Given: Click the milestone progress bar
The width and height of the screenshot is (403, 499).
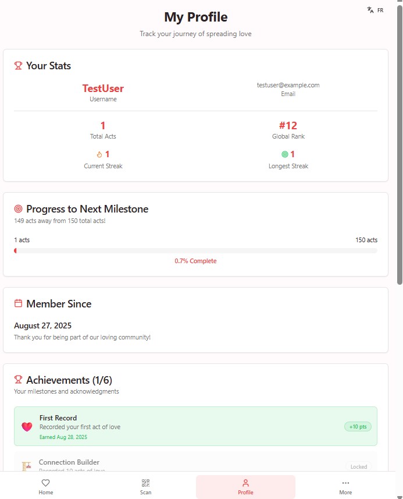Looking at the screenshot, I should (x=195, y=251).
